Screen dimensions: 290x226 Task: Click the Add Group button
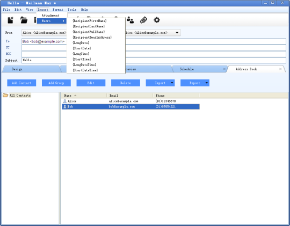[56, 83]
